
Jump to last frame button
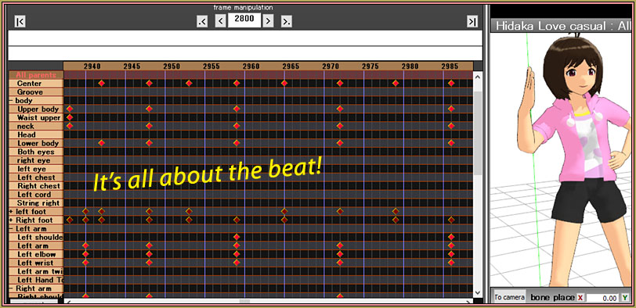coord(472,21)
